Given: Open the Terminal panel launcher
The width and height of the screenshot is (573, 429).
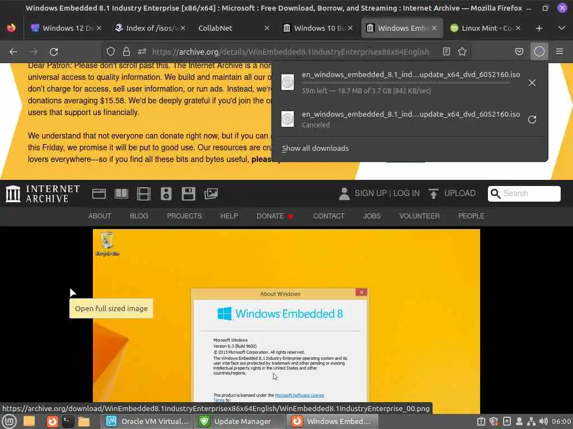Looking at the screenshot, I should [68, 421].
